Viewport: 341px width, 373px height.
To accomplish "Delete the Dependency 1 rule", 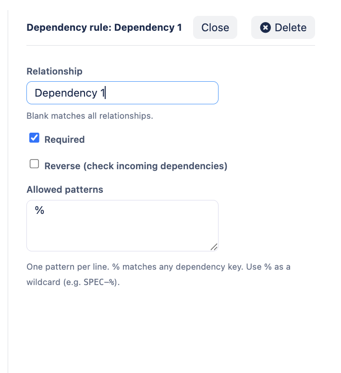I will [x=283, y=28].
